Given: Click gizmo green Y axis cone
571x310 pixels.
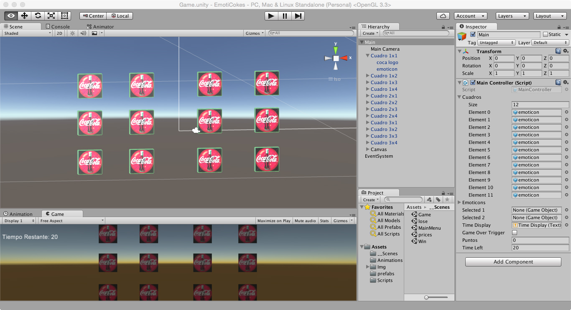Looking at the screenshot, I should click(336, 50).
